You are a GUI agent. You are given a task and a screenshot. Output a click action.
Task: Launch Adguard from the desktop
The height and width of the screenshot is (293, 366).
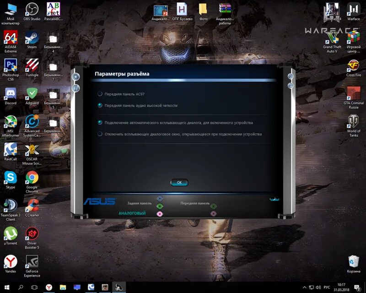pyautogui.click(x=32, y=96)
